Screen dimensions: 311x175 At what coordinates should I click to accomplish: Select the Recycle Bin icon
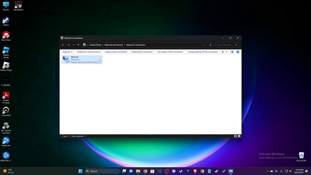click(301, 157)
